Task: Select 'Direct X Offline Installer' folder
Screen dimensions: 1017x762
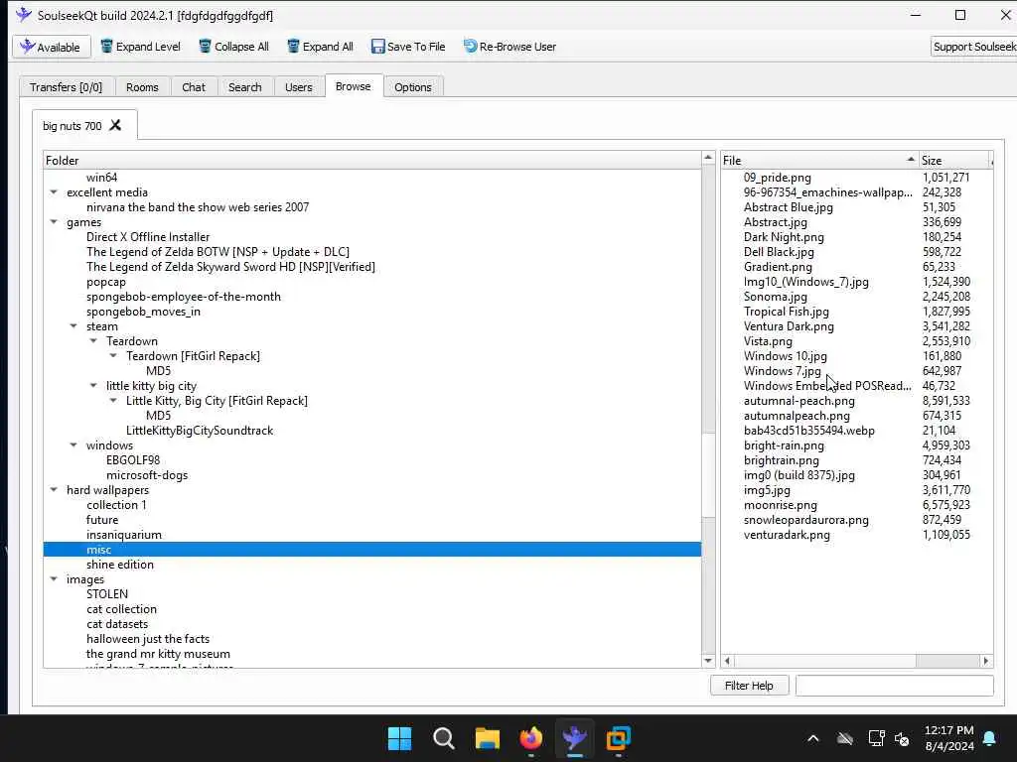Action: click(148, 237)
